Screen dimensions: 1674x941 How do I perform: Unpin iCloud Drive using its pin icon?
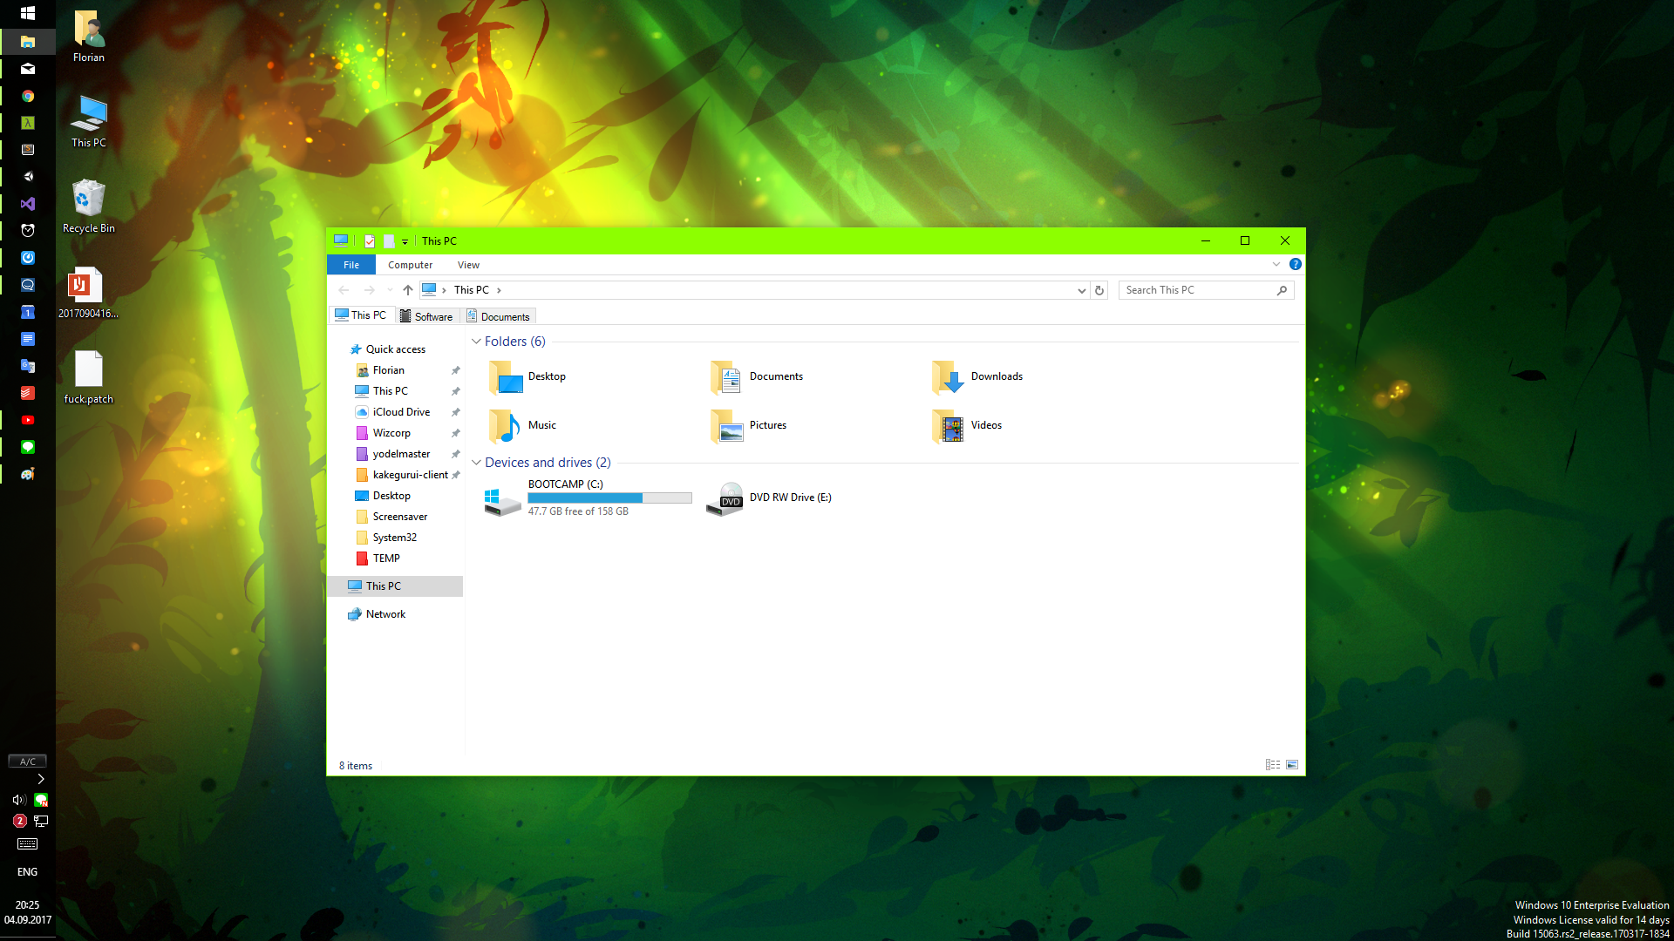click(455, 412)
